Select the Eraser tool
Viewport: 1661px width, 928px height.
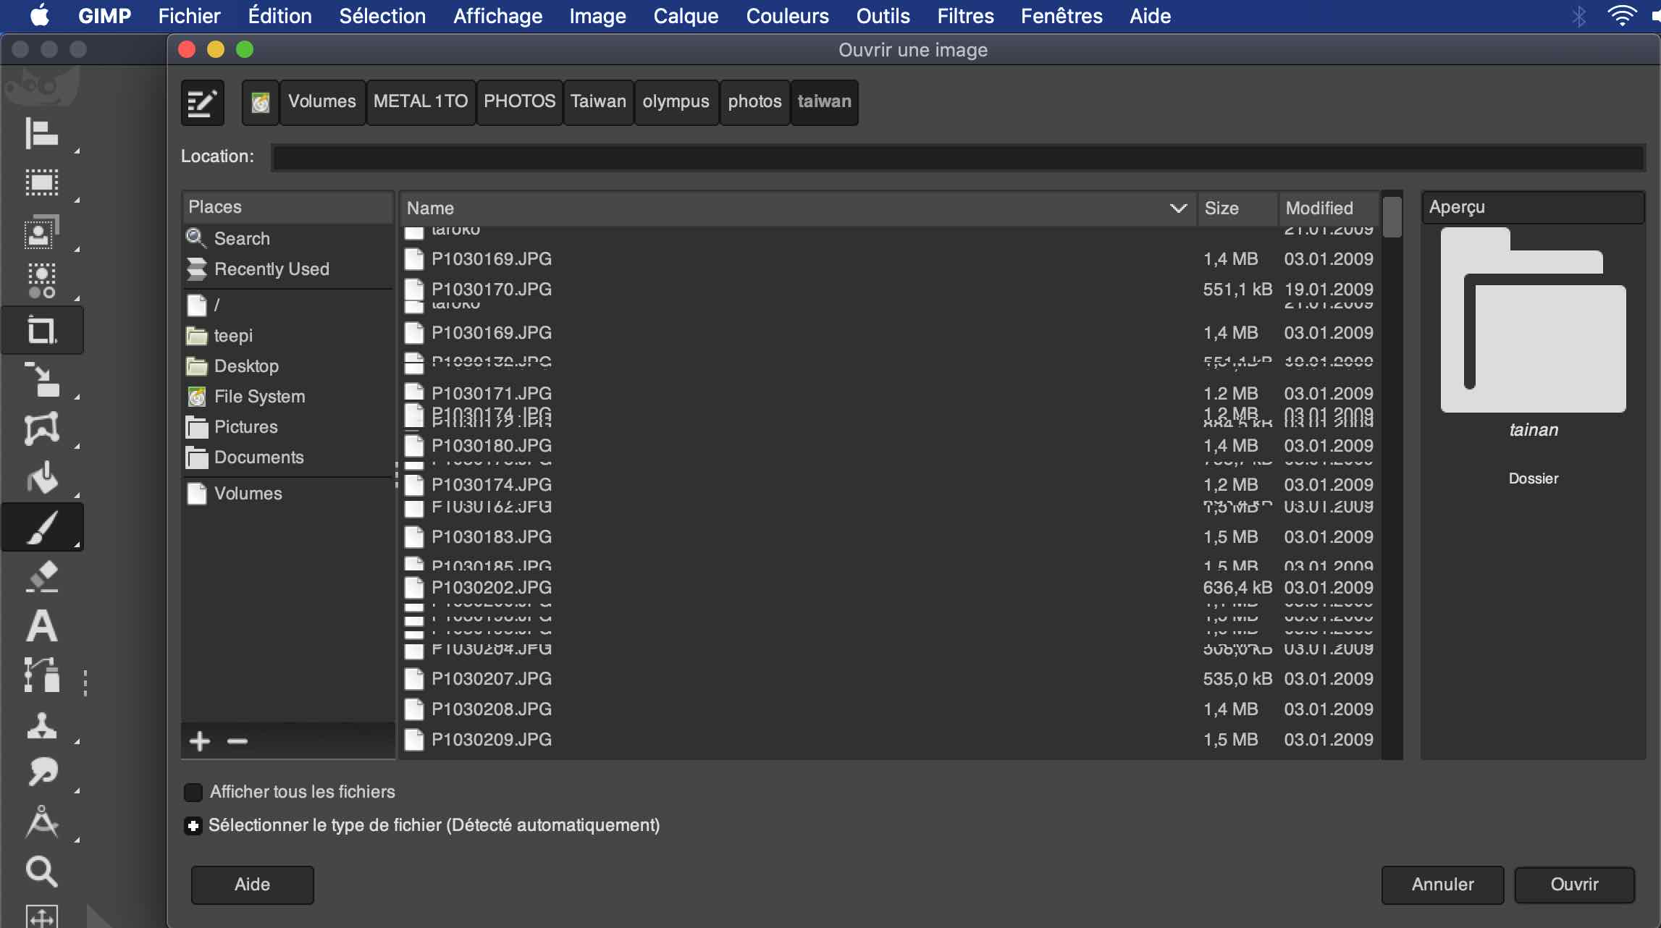tap(41, 577)
